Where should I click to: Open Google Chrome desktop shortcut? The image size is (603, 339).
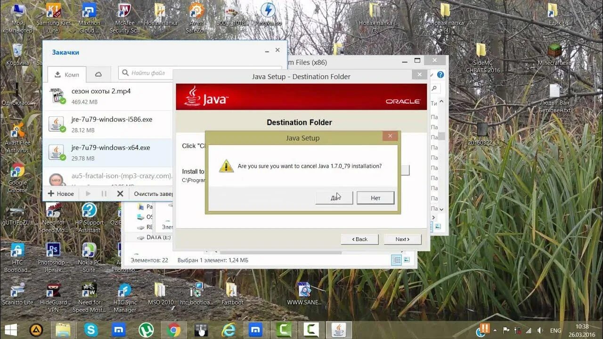[17, 178]
